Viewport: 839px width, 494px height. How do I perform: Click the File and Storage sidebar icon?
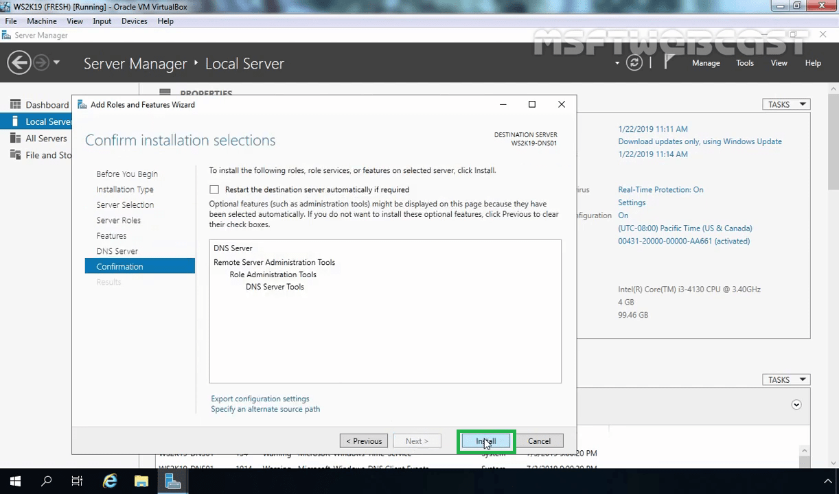(15, 155)
